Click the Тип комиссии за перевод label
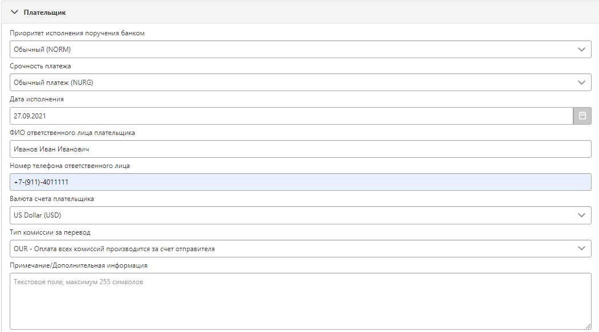This screenshot has height=332, width=599. click(x=50, y=232)
